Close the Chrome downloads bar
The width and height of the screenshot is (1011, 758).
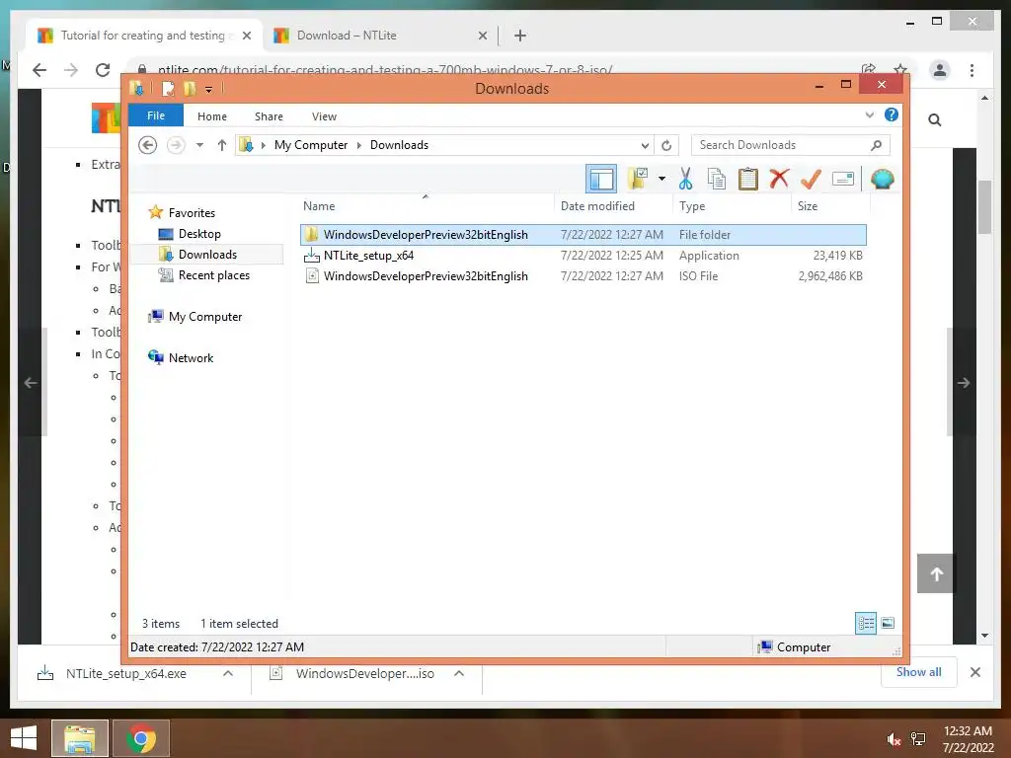[x=974, y=672]
